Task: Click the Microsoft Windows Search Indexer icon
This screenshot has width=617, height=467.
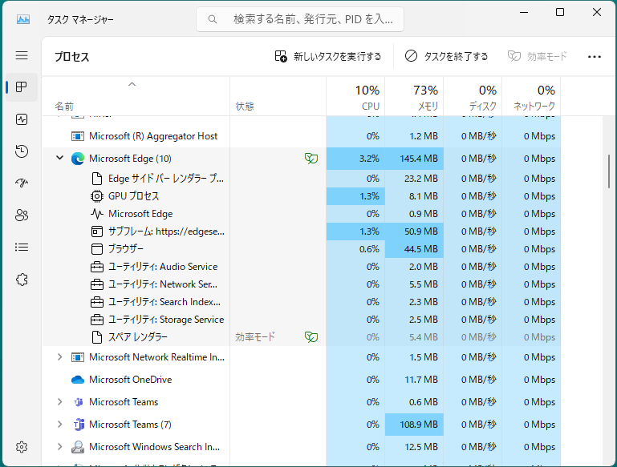Action: 78,447
